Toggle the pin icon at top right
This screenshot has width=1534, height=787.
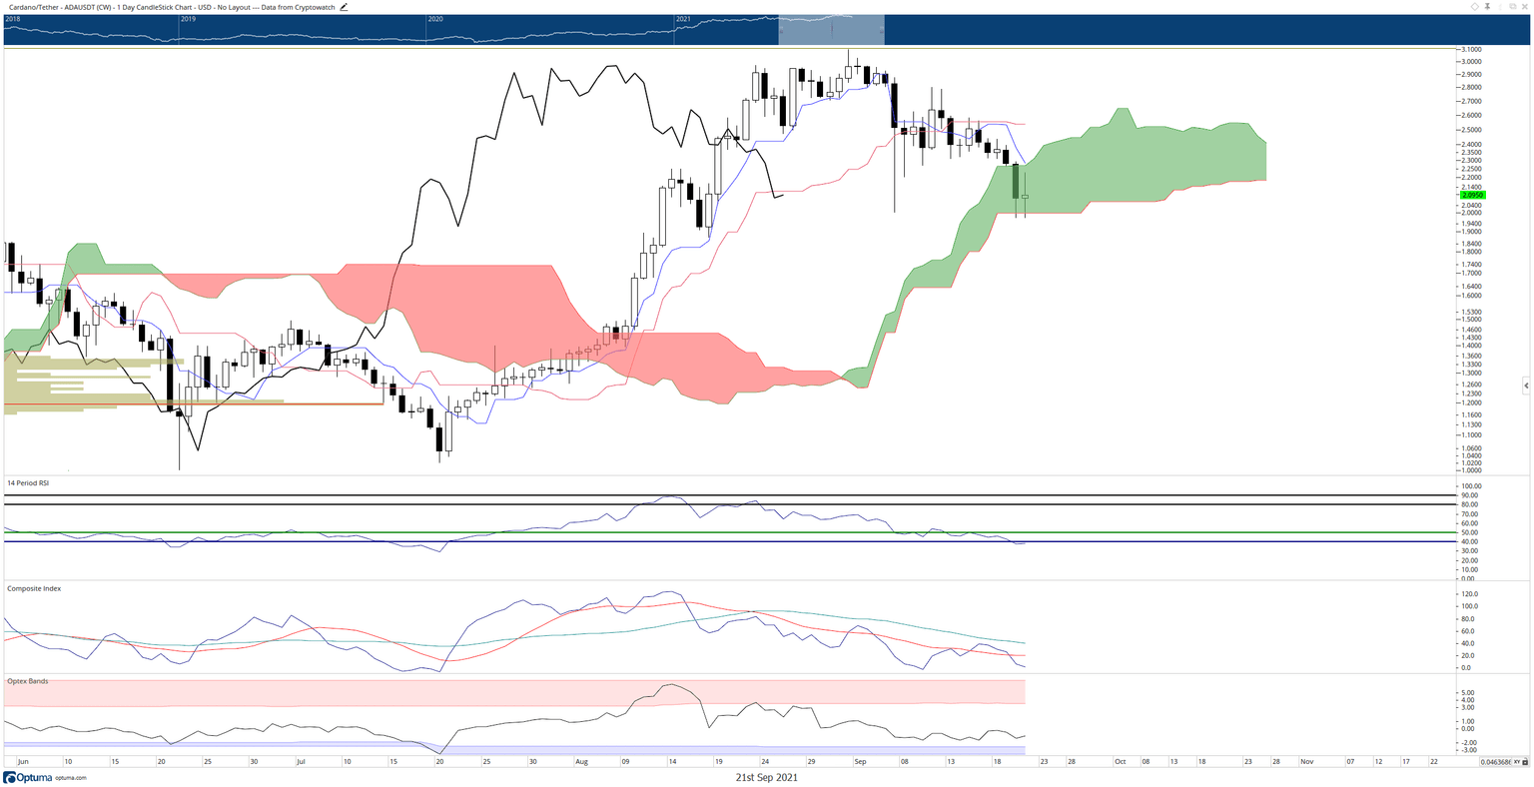1487,6
